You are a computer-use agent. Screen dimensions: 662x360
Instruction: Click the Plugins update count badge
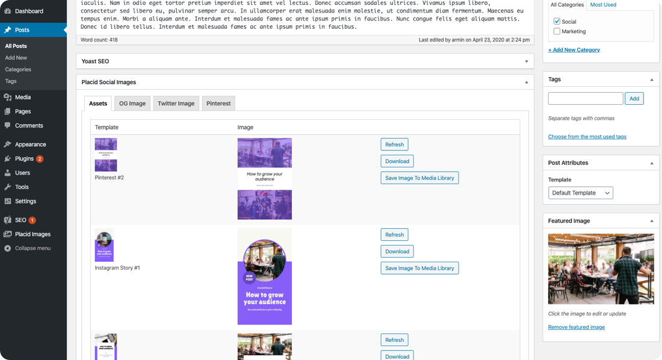click(40, 159)
